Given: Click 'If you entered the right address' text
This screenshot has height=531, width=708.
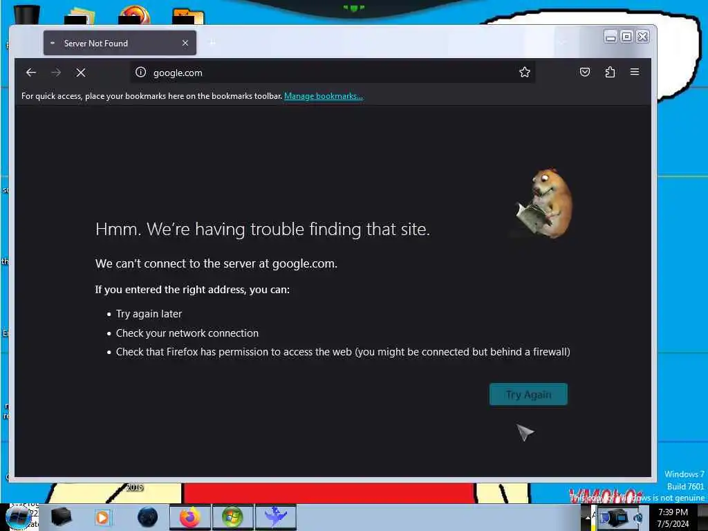Looking at the screenshot, I should tap(192, 290).
